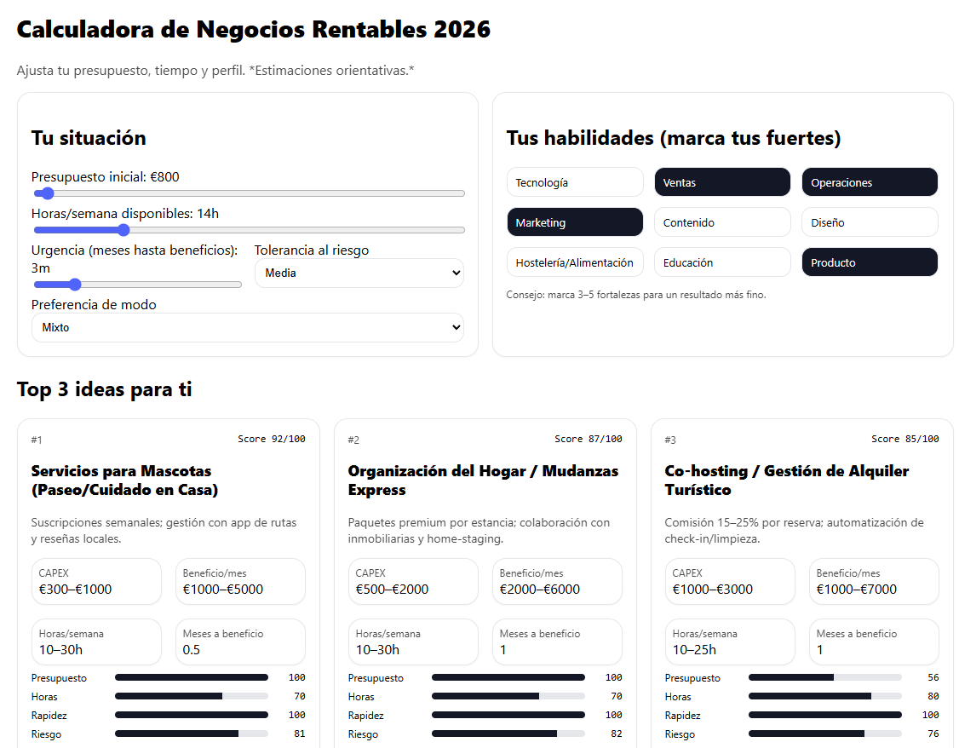This screenshot has width=959, height=748.
Task: Click the Meses a beneficio 0.5 box
Action: click(240, 642)
